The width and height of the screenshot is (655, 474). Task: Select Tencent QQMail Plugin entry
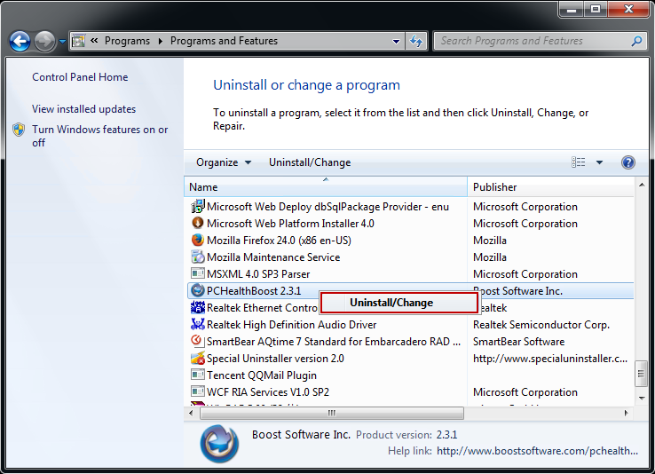click(x=410, y=375)
